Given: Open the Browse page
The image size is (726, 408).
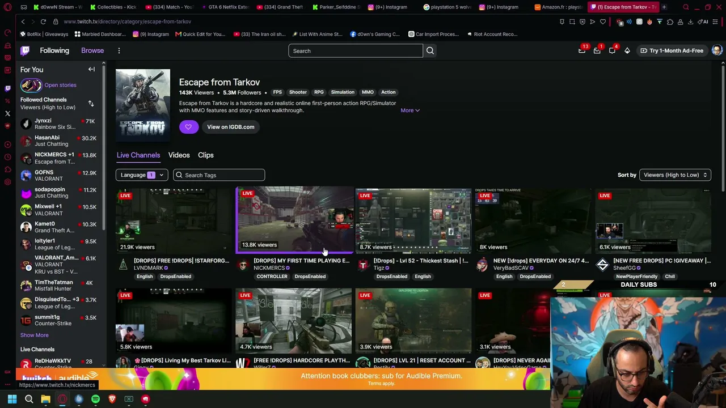Looking at the screenshot, I should 92,50.
